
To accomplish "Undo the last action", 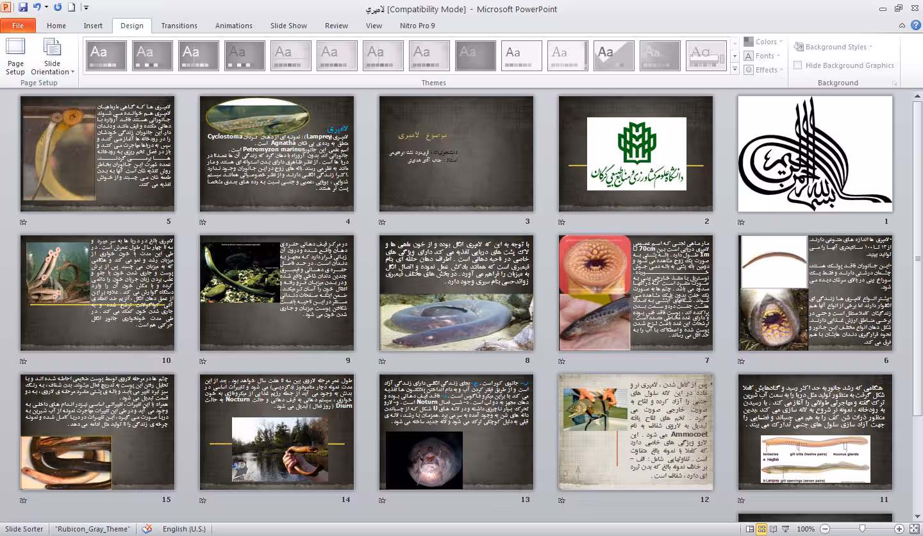I will tap(37, 8).
